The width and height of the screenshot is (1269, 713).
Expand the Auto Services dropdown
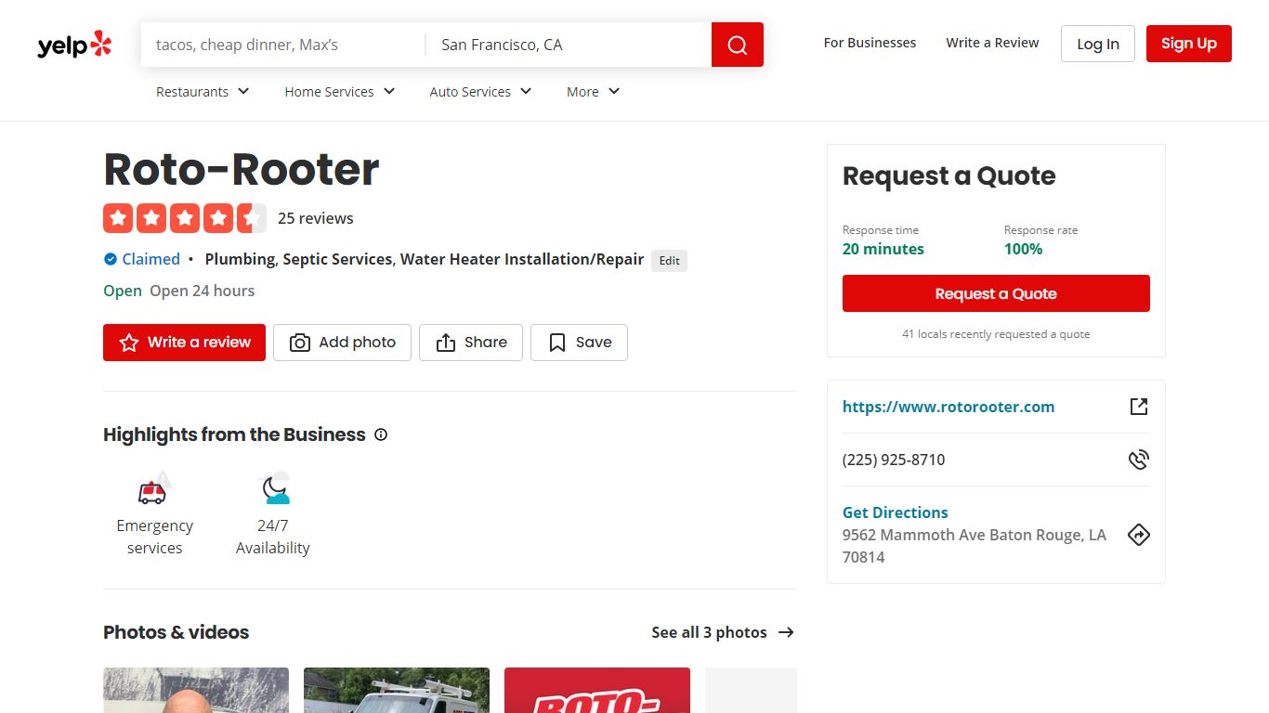[480, 92]
